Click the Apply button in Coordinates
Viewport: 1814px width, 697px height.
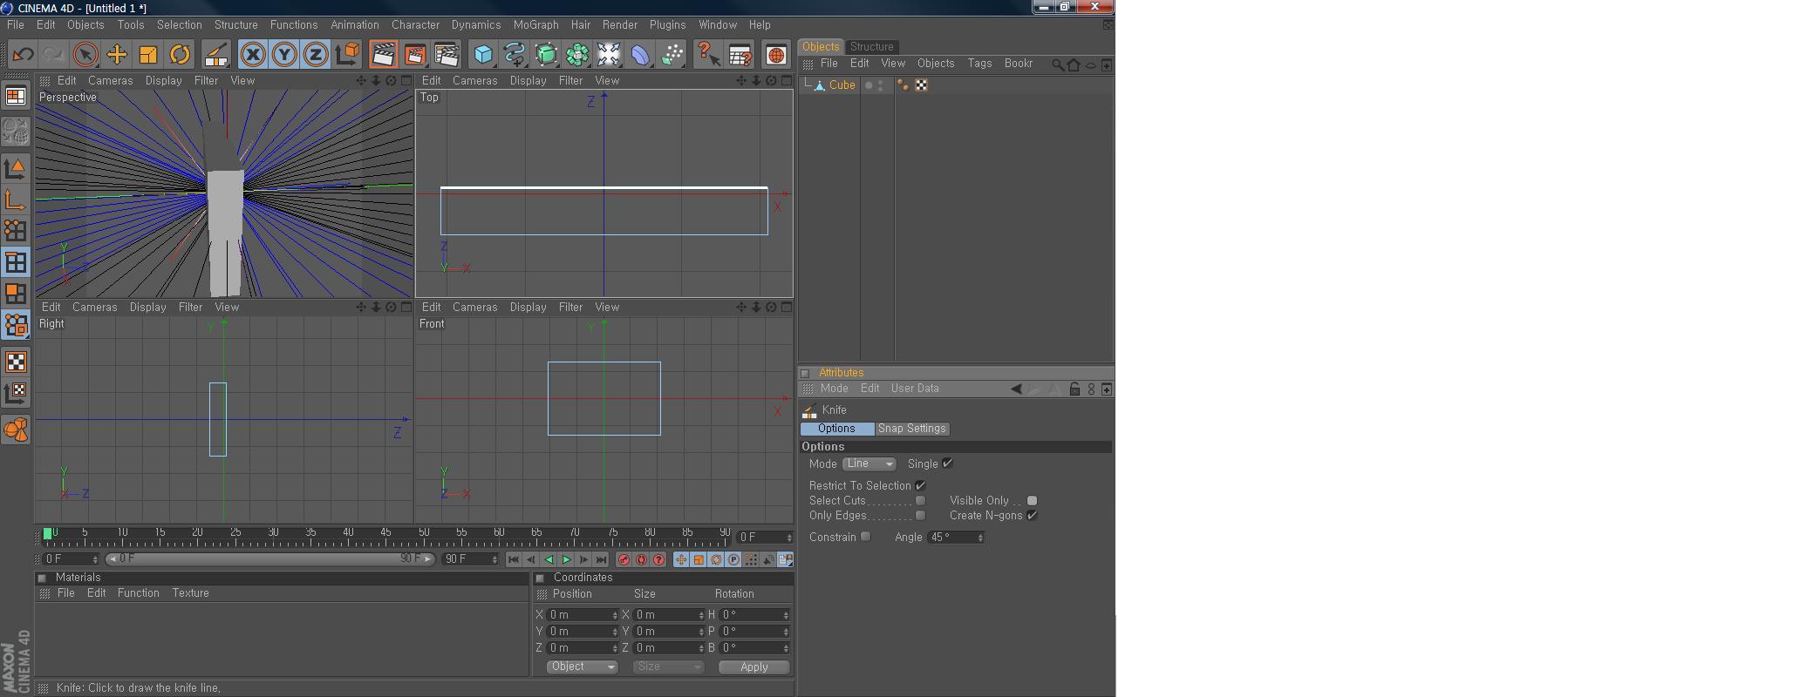pyautogui.click(x=754, y=667)
